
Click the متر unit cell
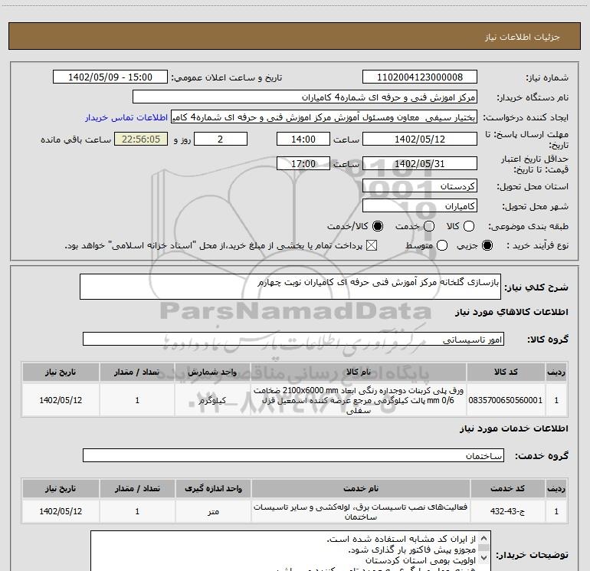pyautogui.click(x=213, y=511)
